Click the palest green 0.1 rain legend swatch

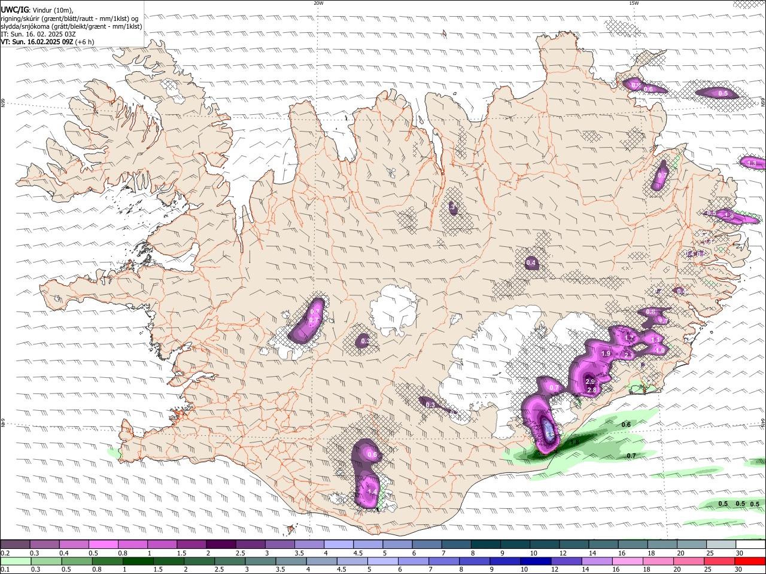point(16,561)
